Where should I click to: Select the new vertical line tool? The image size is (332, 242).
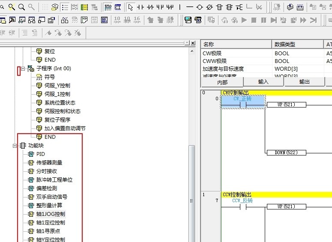tap(180, 7)
